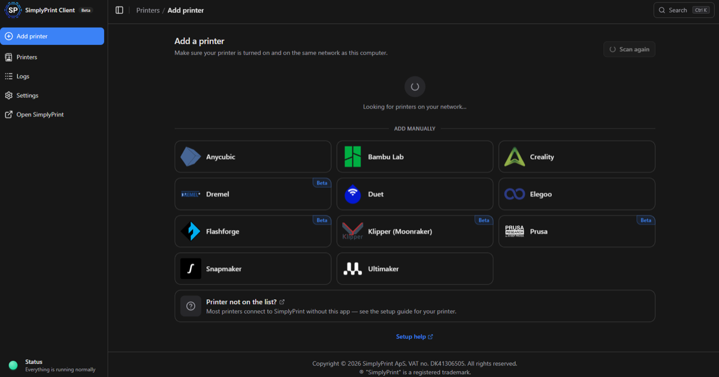Image resolution: width=719 pixels, height=377 pixels.
Task: Open the Settings page
Action: click(x=52, y=96)
